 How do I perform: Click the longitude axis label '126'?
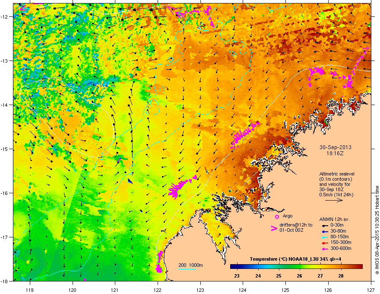[x=328, y=290]
